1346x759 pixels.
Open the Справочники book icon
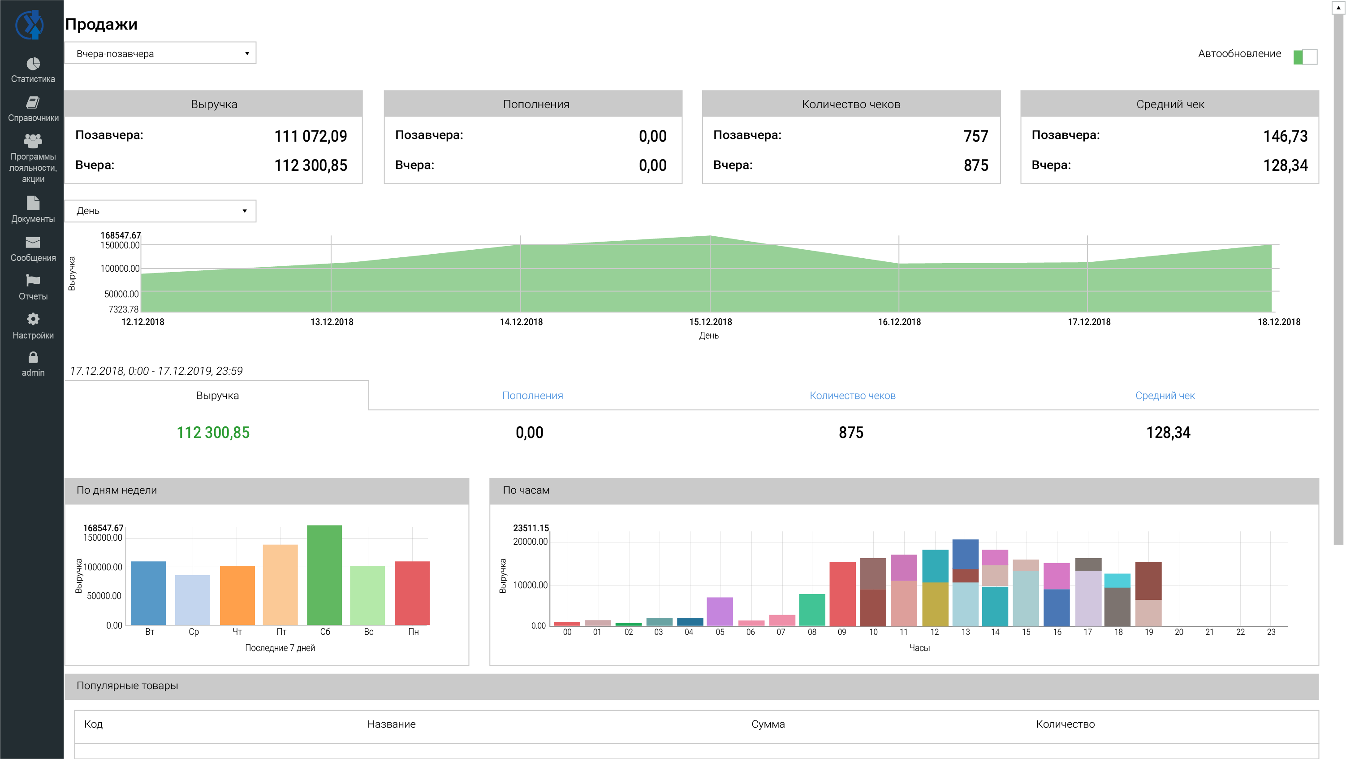pyautogui.click(x=33, y=103)
